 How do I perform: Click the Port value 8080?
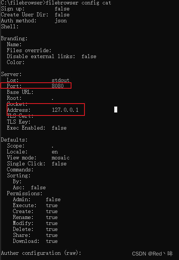tap(58, 86)
